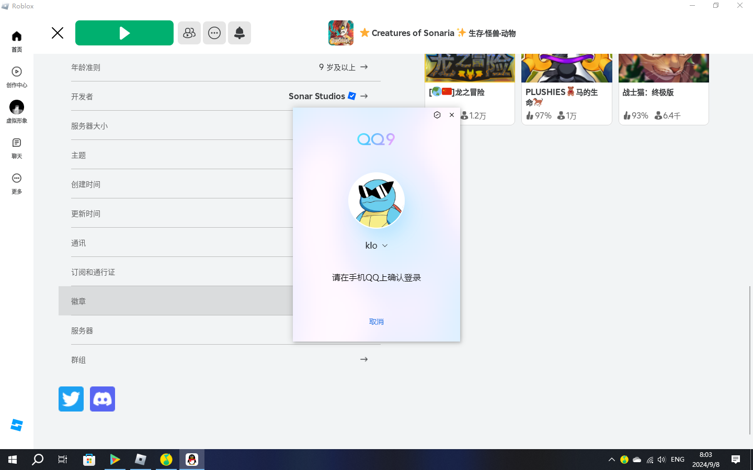753x470 pixels.
Task: Click the page vertical scrollbar
Action: 749,360
